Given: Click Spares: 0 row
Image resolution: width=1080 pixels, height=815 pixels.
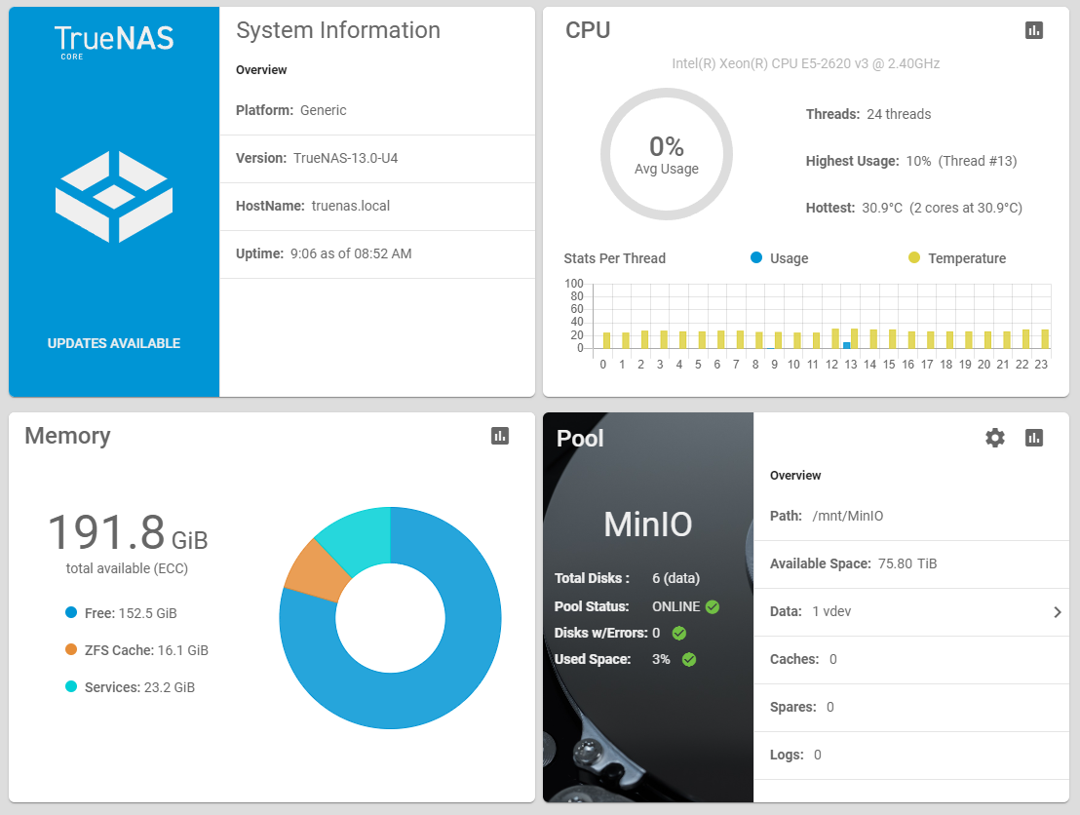Looking at the screenshot, I should click(x=911, y=708).
